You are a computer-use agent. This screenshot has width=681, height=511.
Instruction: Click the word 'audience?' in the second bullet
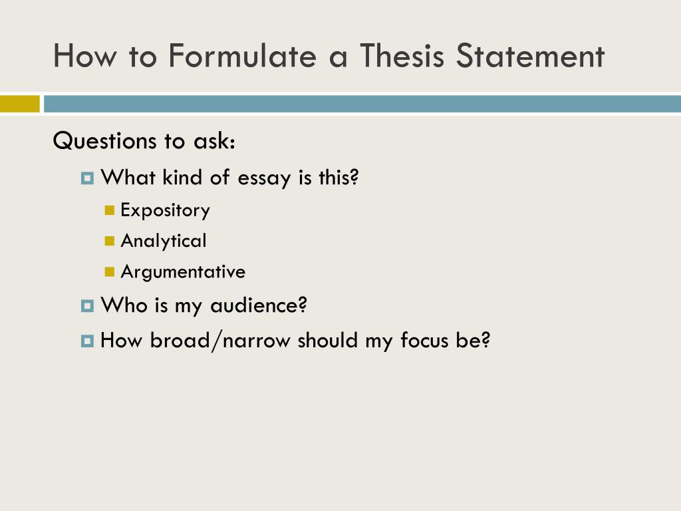[259, 305]
